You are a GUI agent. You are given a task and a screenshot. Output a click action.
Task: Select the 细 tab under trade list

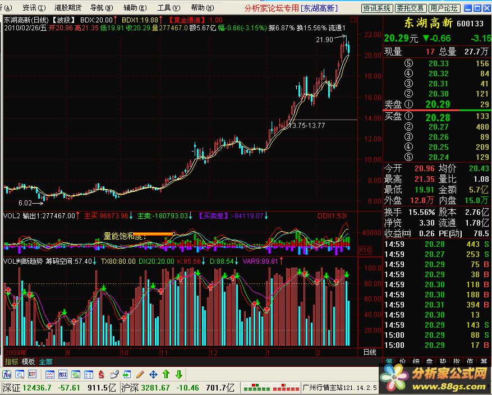[416, 361]
